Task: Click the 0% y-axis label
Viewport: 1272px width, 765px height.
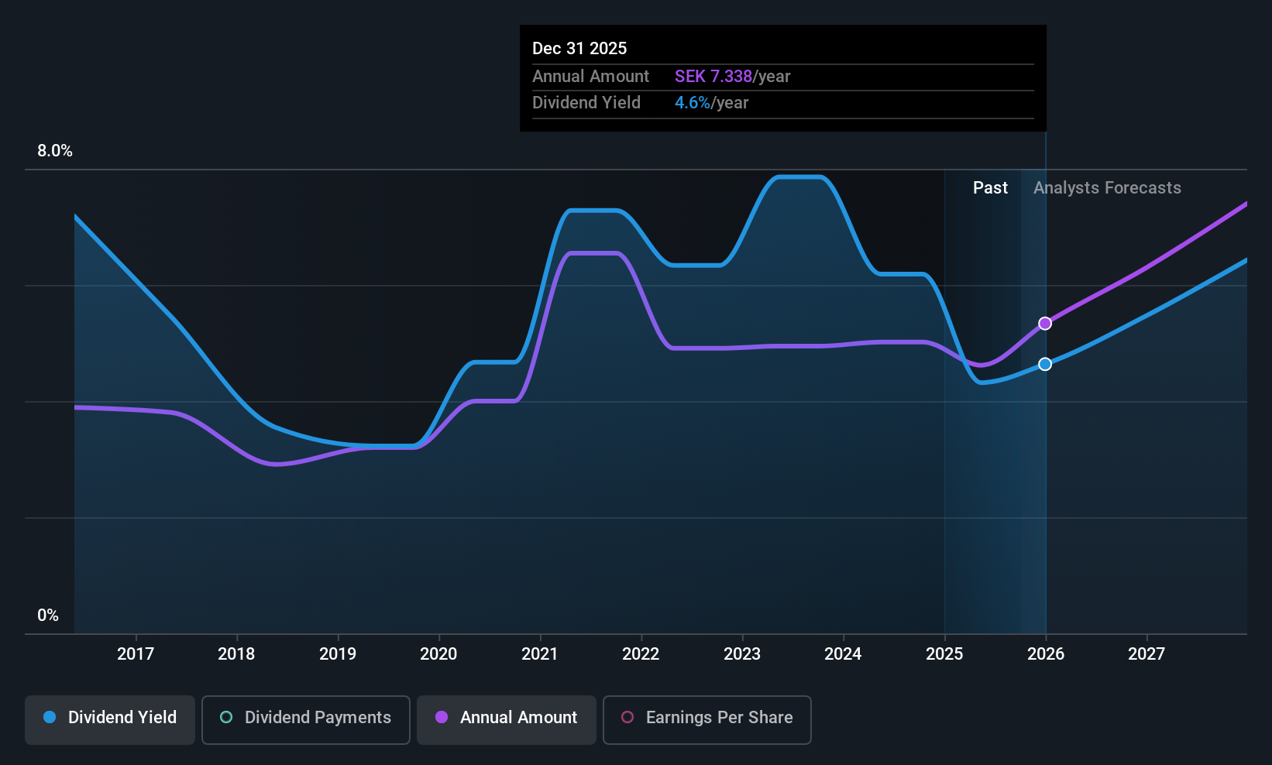Action: click(48, 616)
